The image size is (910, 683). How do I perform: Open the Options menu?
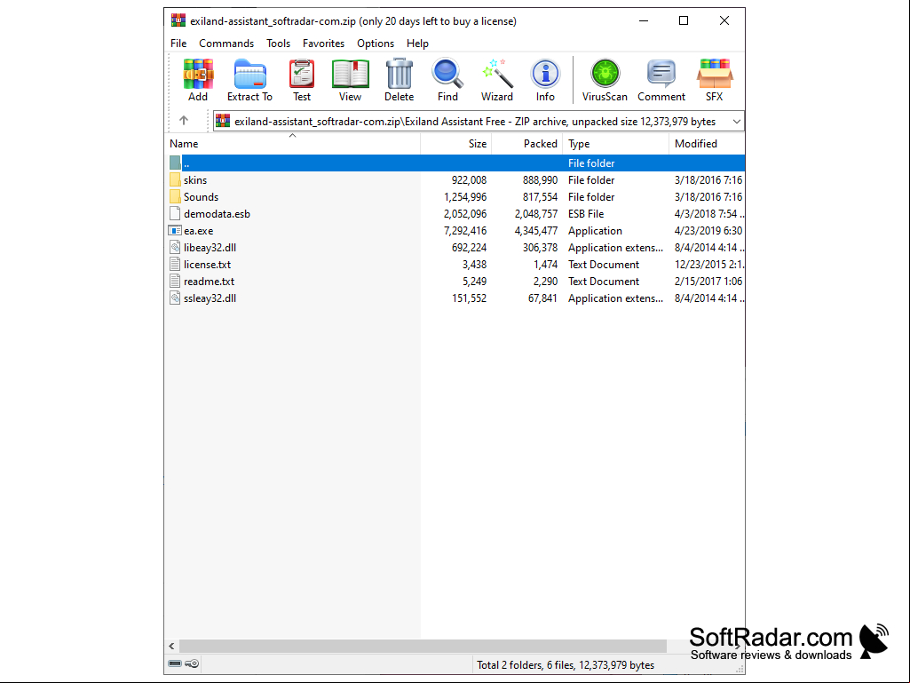[x=376, y=44]
